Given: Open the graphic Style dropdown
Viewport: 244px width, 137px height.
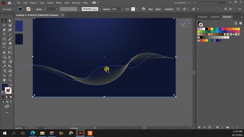Looking at the screenshot, I should click(x=136, y=9).
